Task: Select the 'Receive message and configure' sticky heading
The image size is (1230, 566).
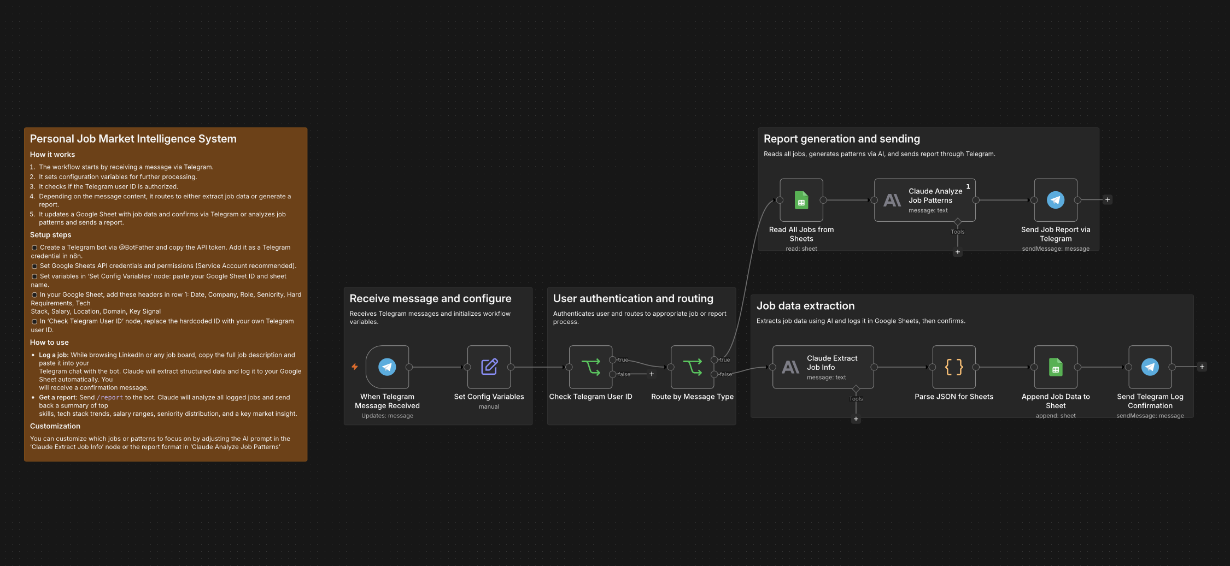Action: 430,298
